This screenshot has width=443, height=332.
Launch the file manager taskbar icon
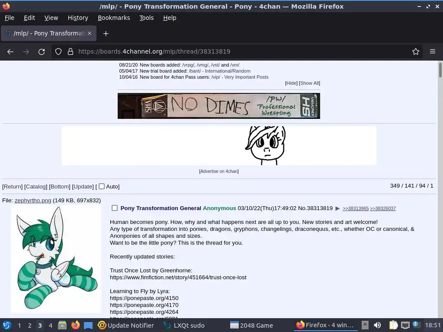coord(62,325)
